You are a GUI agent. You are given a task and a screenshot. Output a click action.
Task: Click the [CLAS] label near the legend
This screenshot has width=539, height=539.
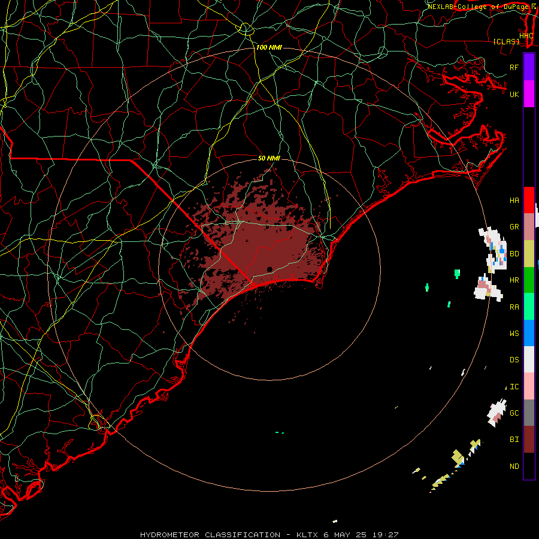coord(506,42)
